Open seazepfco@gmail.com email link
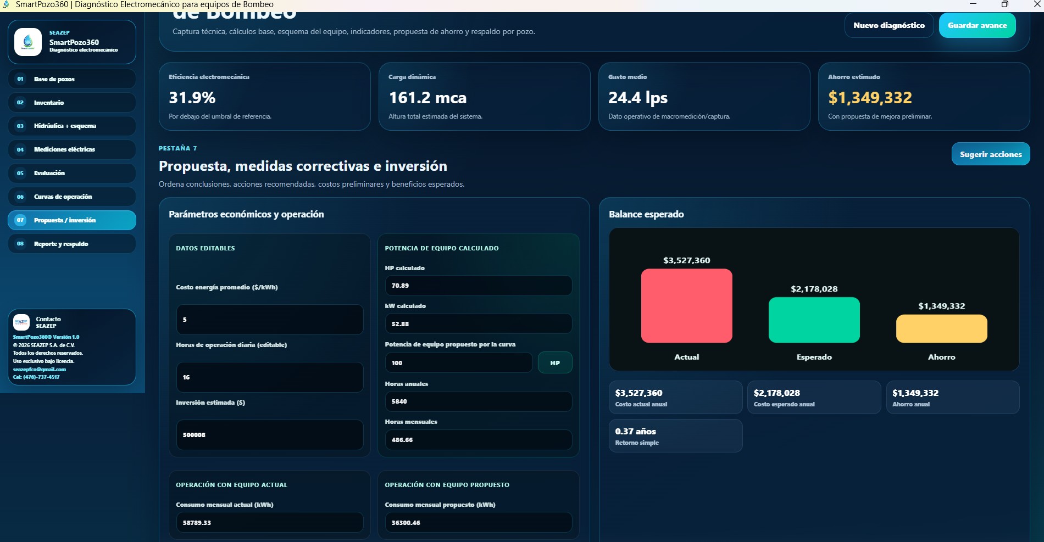Viewport: 1044px width, 542px height. (40, 369)
